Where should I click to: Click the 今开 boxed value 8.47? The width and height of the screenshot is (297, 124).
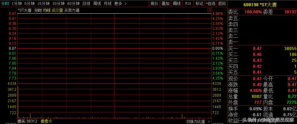pos(292,79)
